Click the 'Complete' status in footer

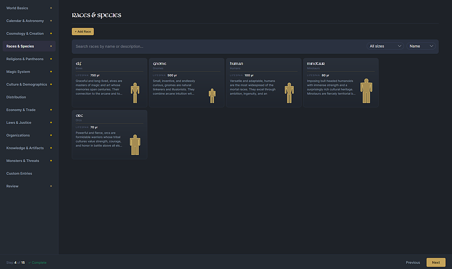pos(37,263)
